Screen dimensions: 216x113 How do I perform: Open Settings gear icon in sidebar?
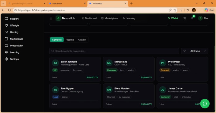click(6, 59)
